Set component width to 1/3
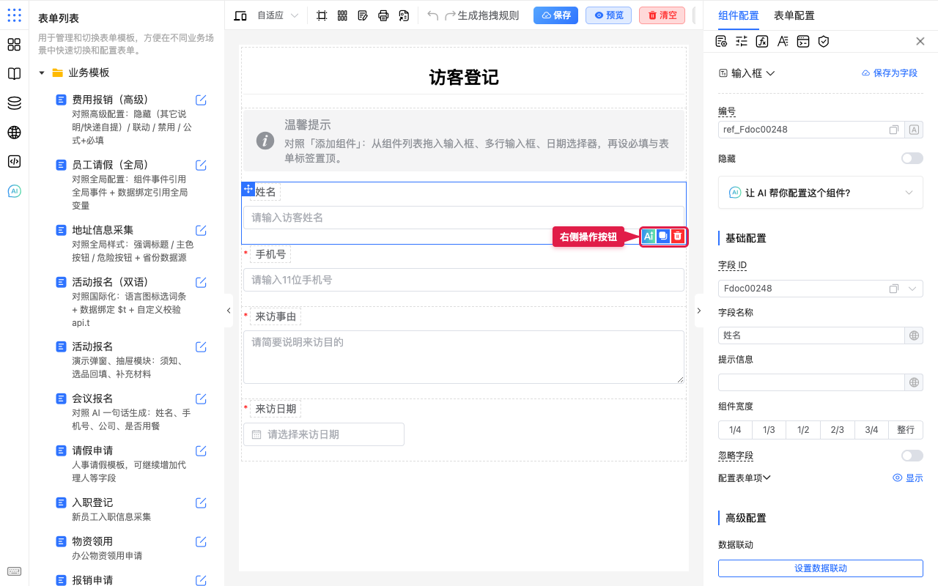Image resolution: width=938 pixels, height=586 pixels. click(769, 430)
